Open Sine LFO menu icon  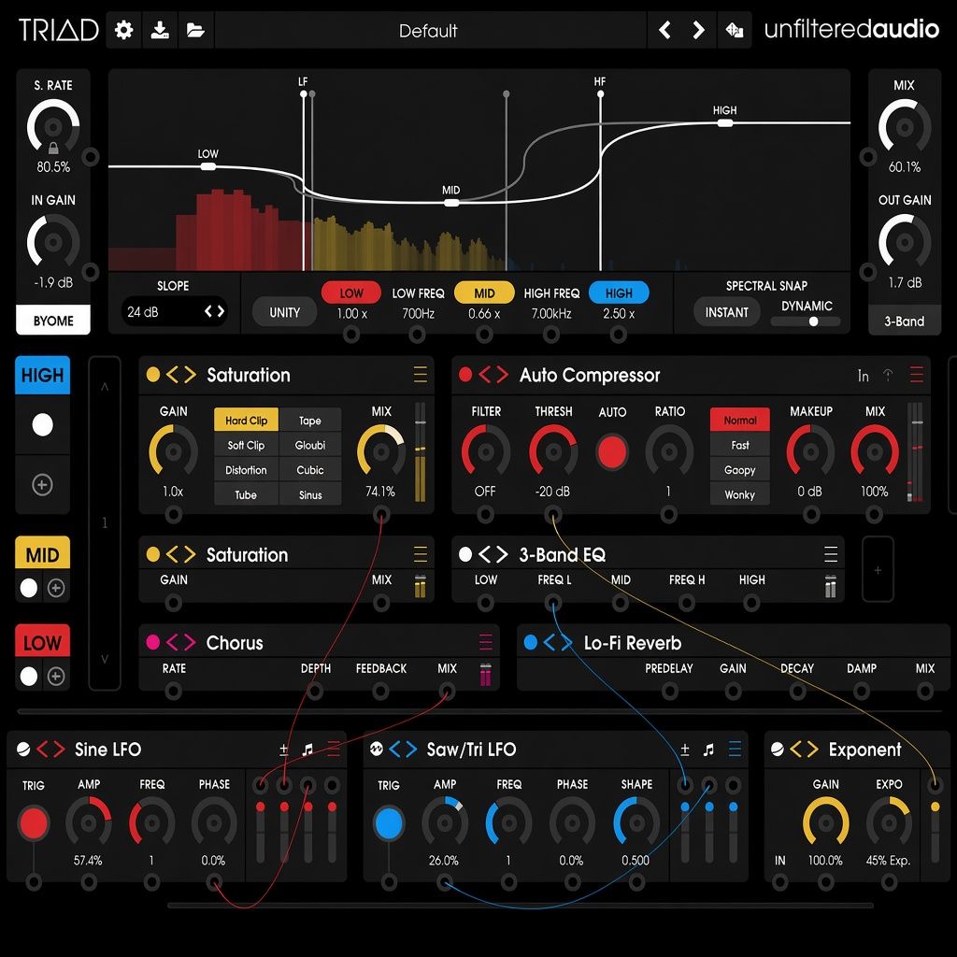pos(334,749)
